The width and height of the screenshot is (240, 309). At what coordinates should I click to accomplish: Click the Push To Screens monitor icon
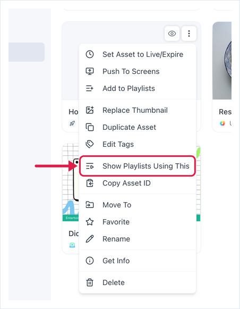click(x=90, y=71)
